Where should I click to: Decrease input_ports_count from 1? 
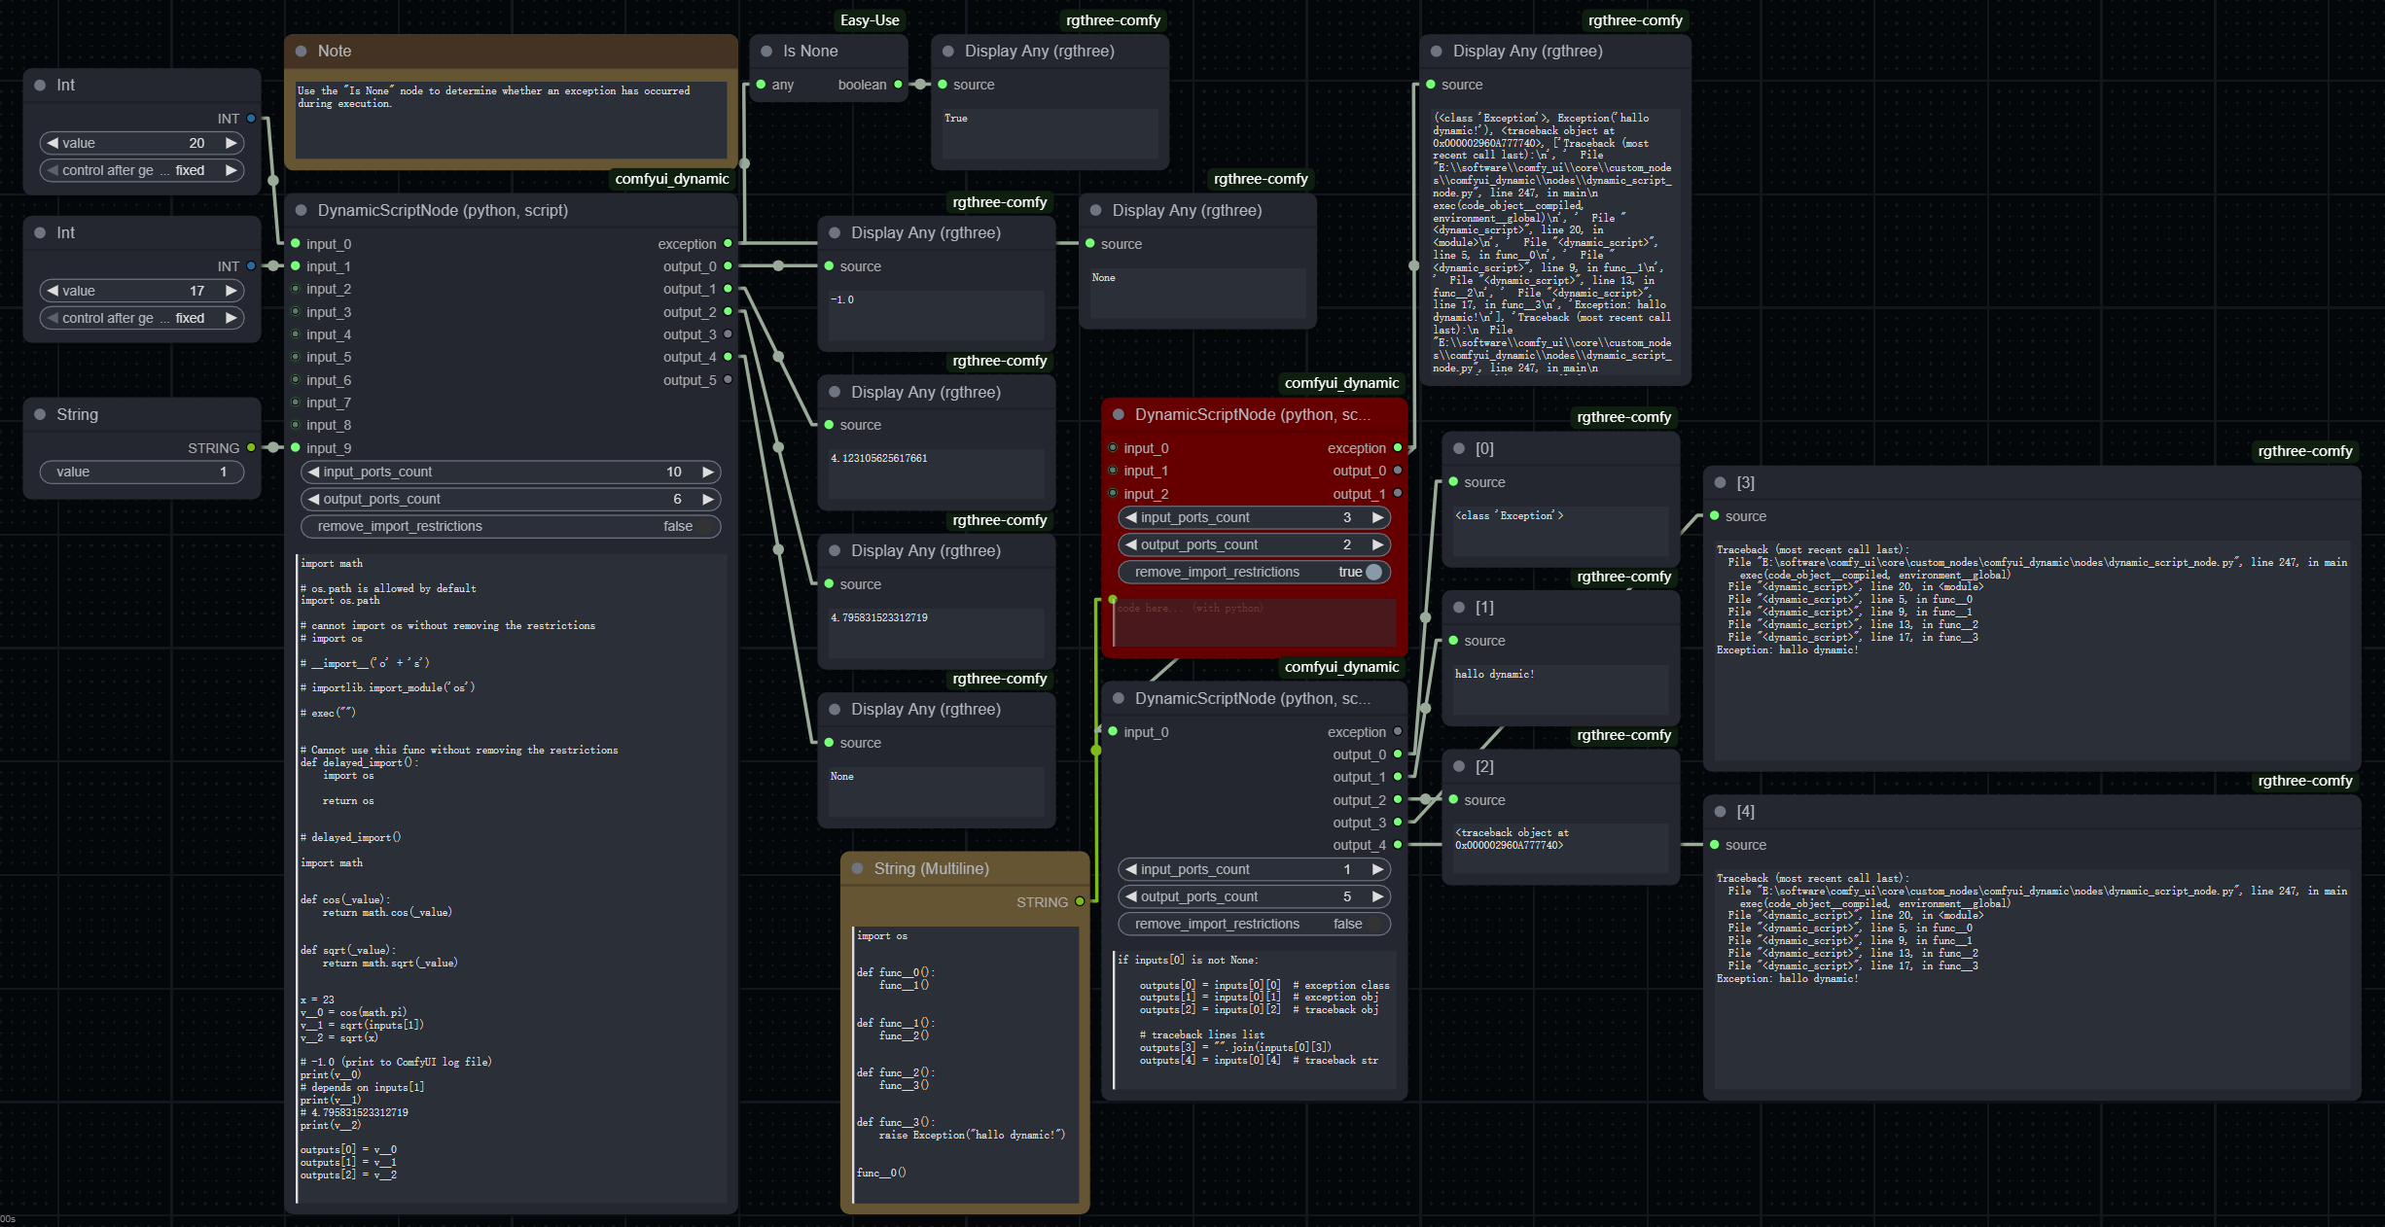click(x=1131, y=869)
